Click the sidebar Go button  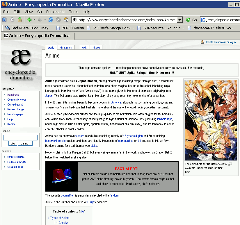(13, 143)
